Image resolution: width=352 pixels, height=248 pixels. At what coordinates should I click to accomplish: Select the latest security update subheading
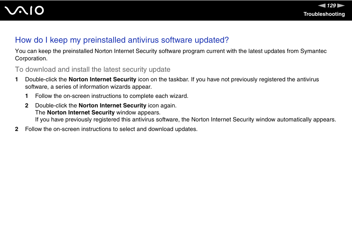[x=93, y=70]
